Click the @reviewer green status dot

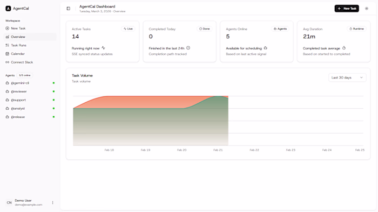point(53,91)
